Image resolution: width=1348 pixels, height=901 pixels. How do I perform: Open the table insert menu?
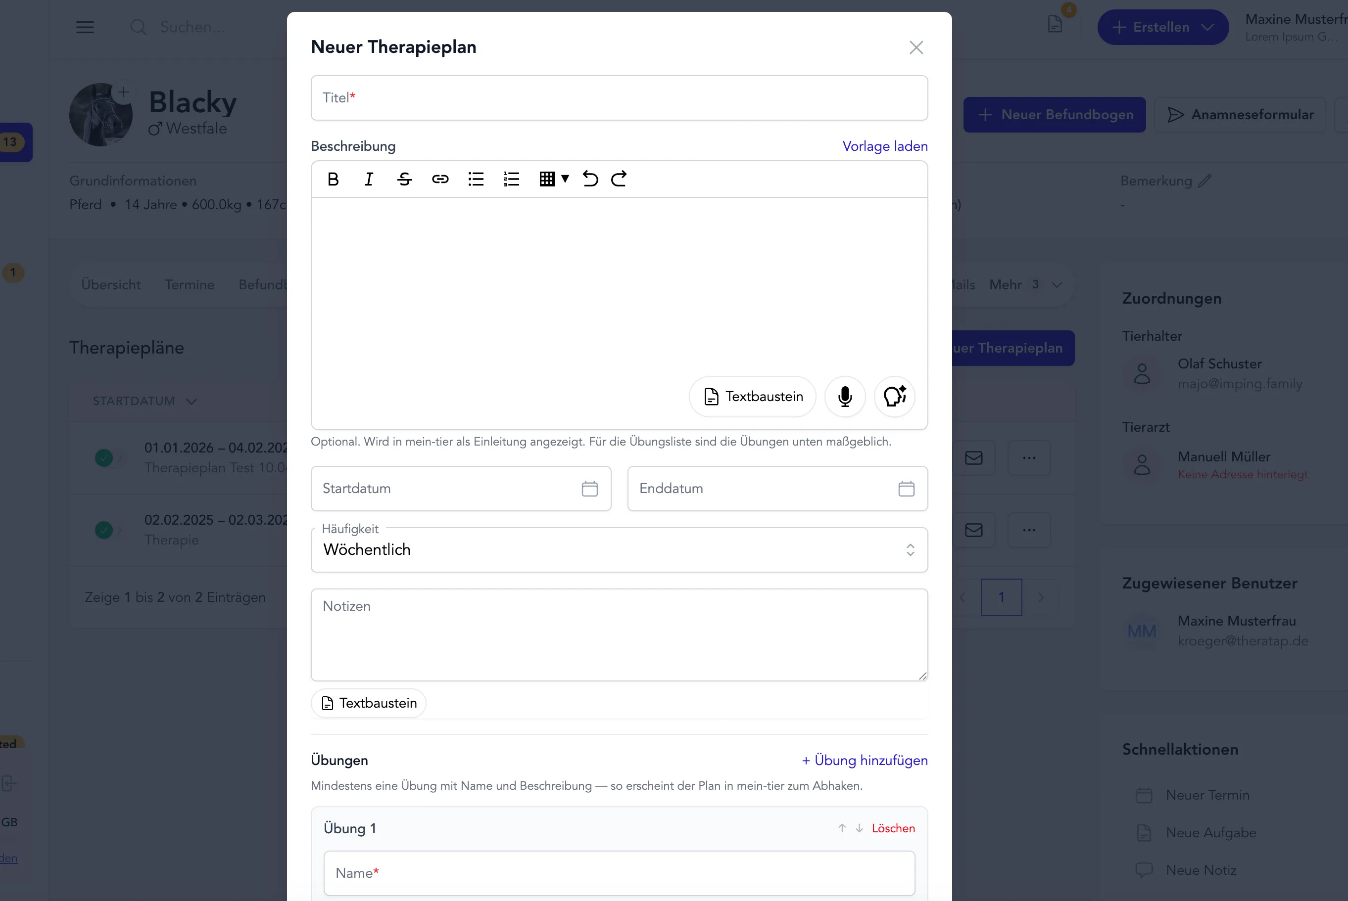554,180
